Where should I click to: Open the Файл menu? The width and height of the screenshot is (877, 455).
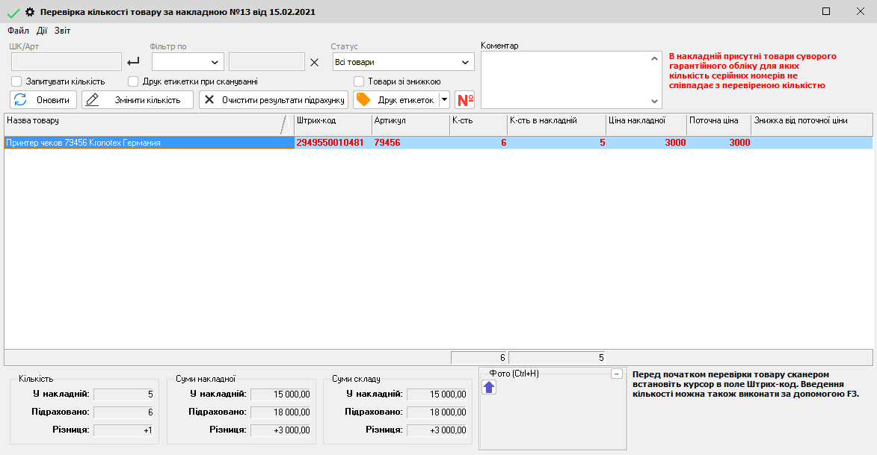pyautogui.click(x=18, y=31)
